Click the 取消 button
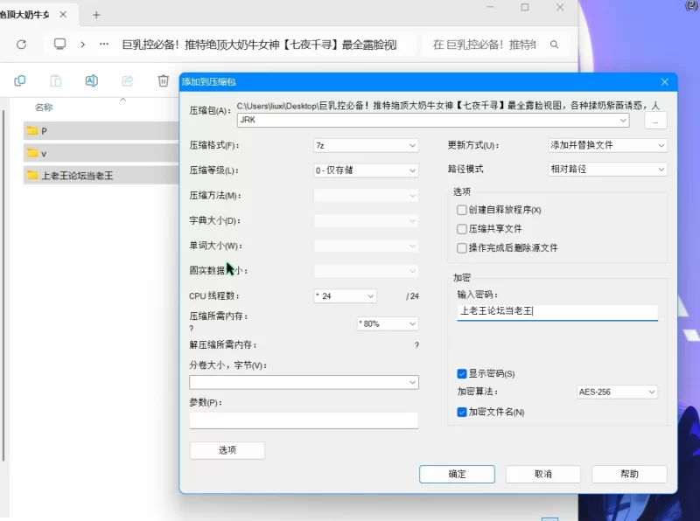The width and height of the screenshot is (700, 521). click(x=542, y=474)
